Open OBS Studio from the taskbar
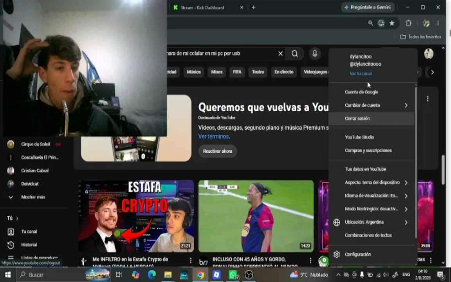Viewport: 451px width, 282px height. tap(249, 275)
